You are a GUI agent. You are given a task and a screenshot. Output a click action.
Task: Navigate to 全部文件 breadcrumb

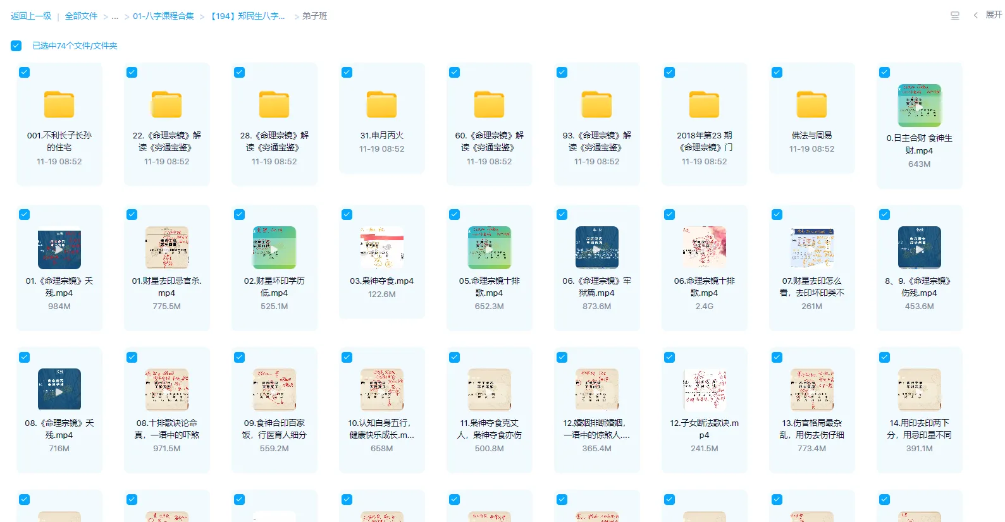[x=82, y=16]
